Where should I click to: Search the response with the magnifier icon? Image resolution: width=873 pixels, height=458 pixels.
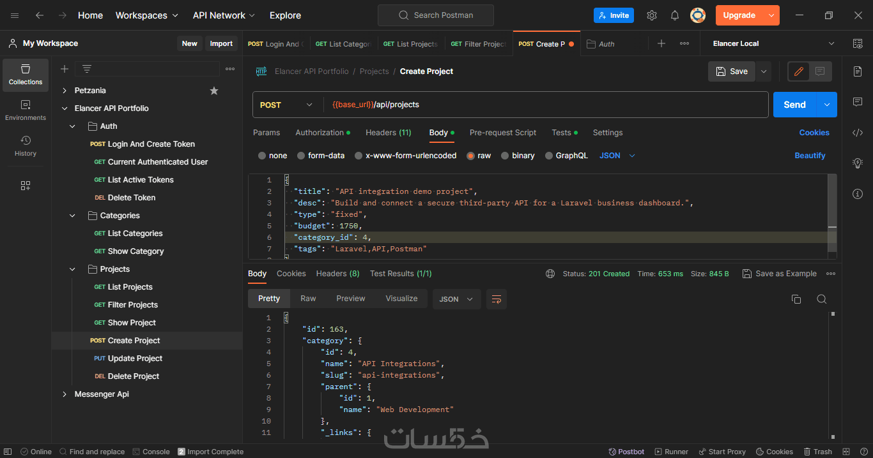click(822, 299)
